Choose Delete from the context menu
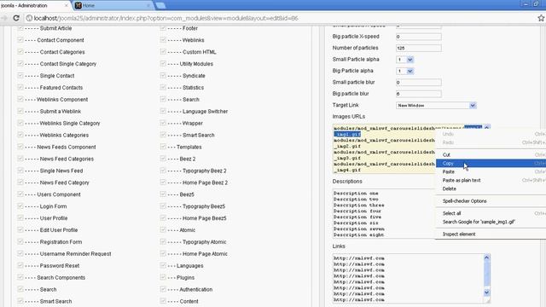 (x=491, y=188)
